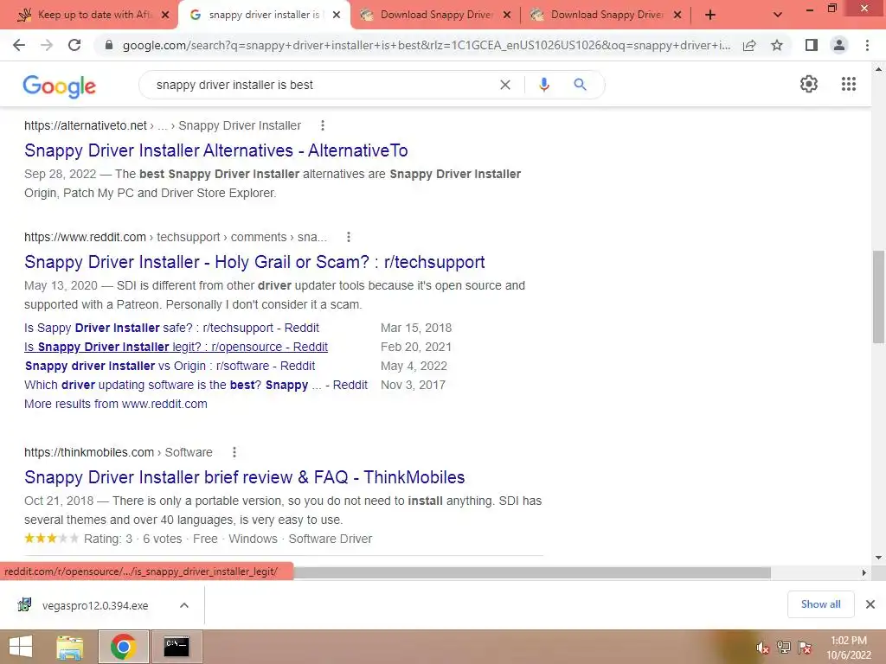Open a new browser tab
Screen dimensions: 886x664
(710, 16)
